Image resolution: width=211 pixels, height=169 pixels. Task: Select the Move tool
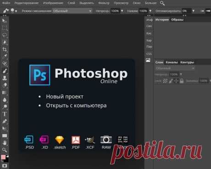5,21
